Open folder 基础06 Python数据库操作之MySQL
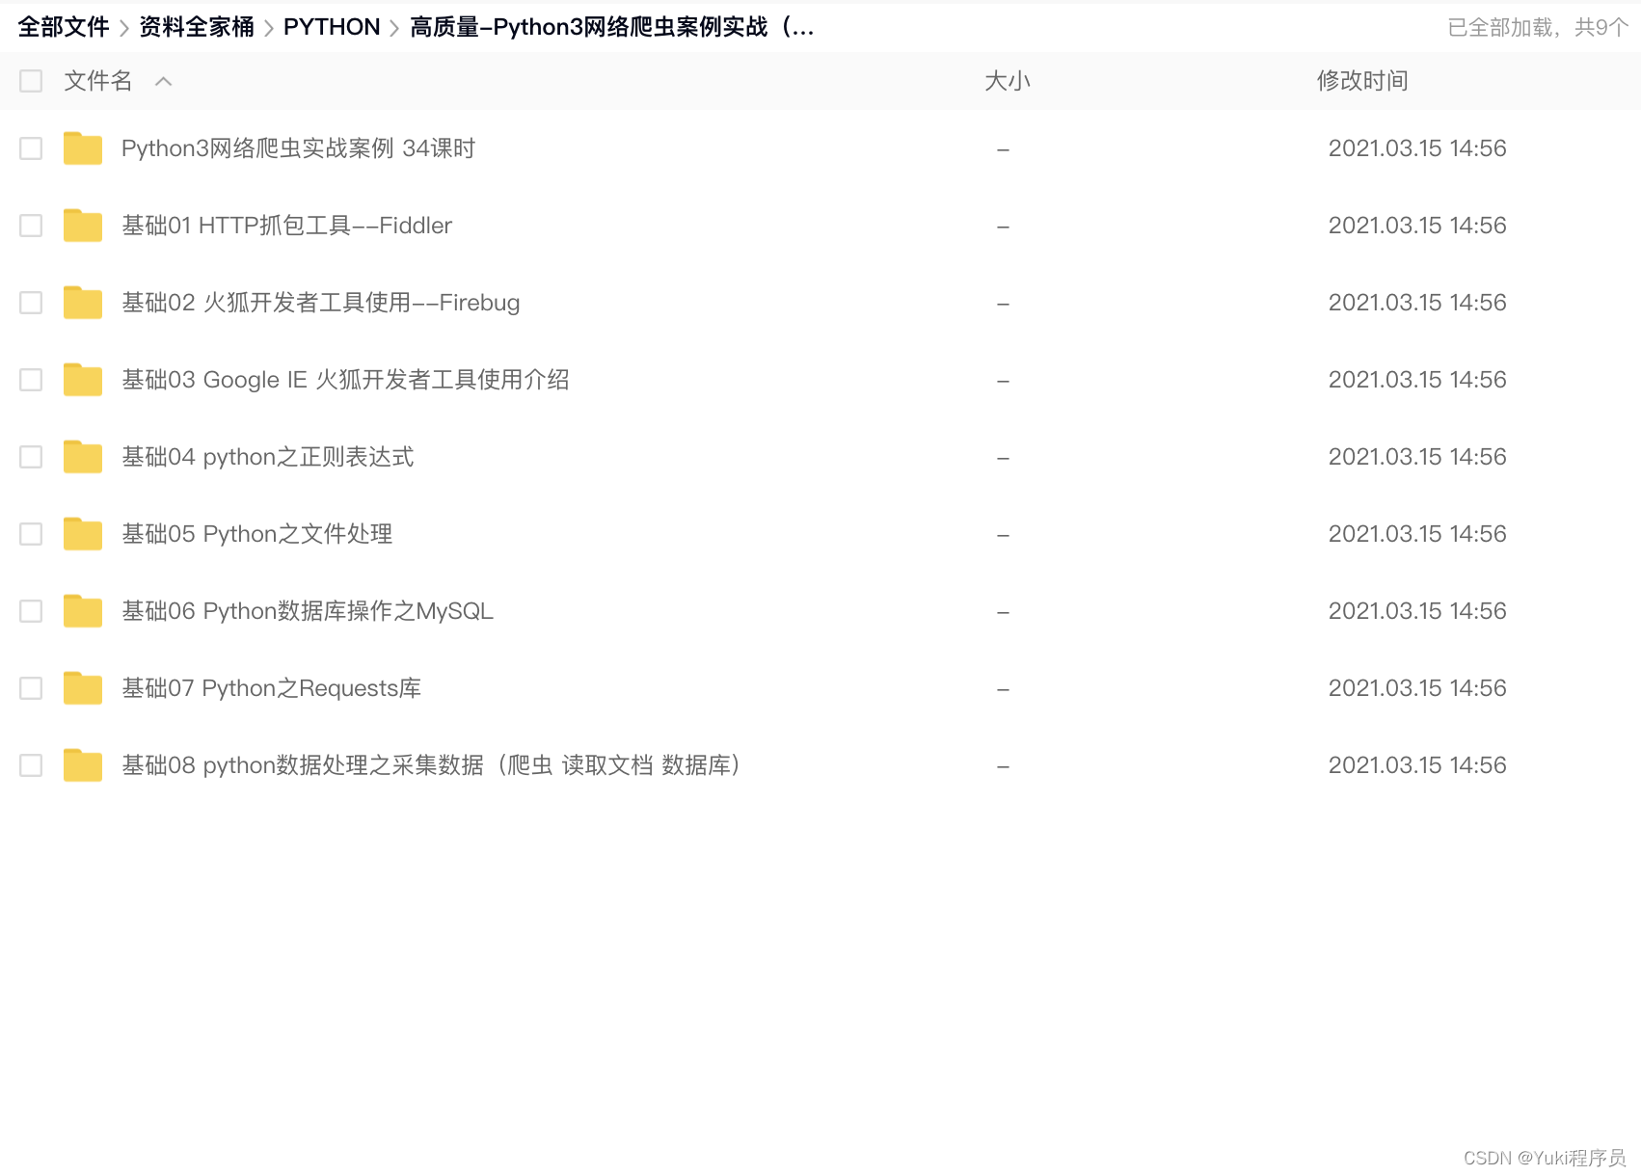 [x=308, y=611]
